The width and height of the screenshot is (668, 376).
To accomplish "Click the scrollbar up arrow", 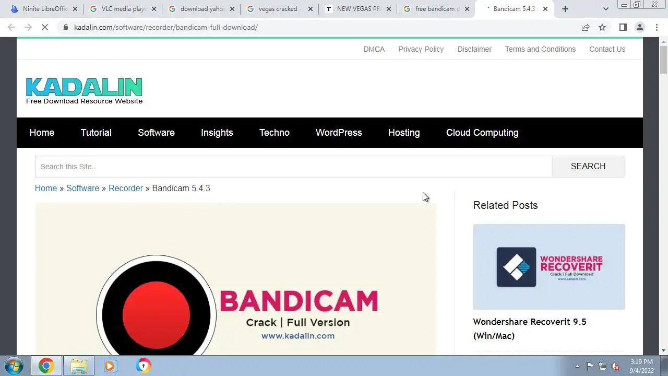I will tap(663, 41).
